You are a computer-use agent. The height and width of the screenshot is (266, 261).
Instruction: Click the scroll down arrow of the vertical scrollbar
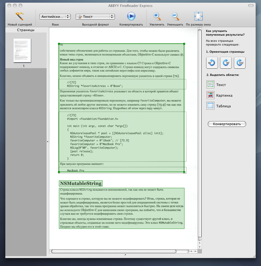pyautogui.click(x=200, y=247)
